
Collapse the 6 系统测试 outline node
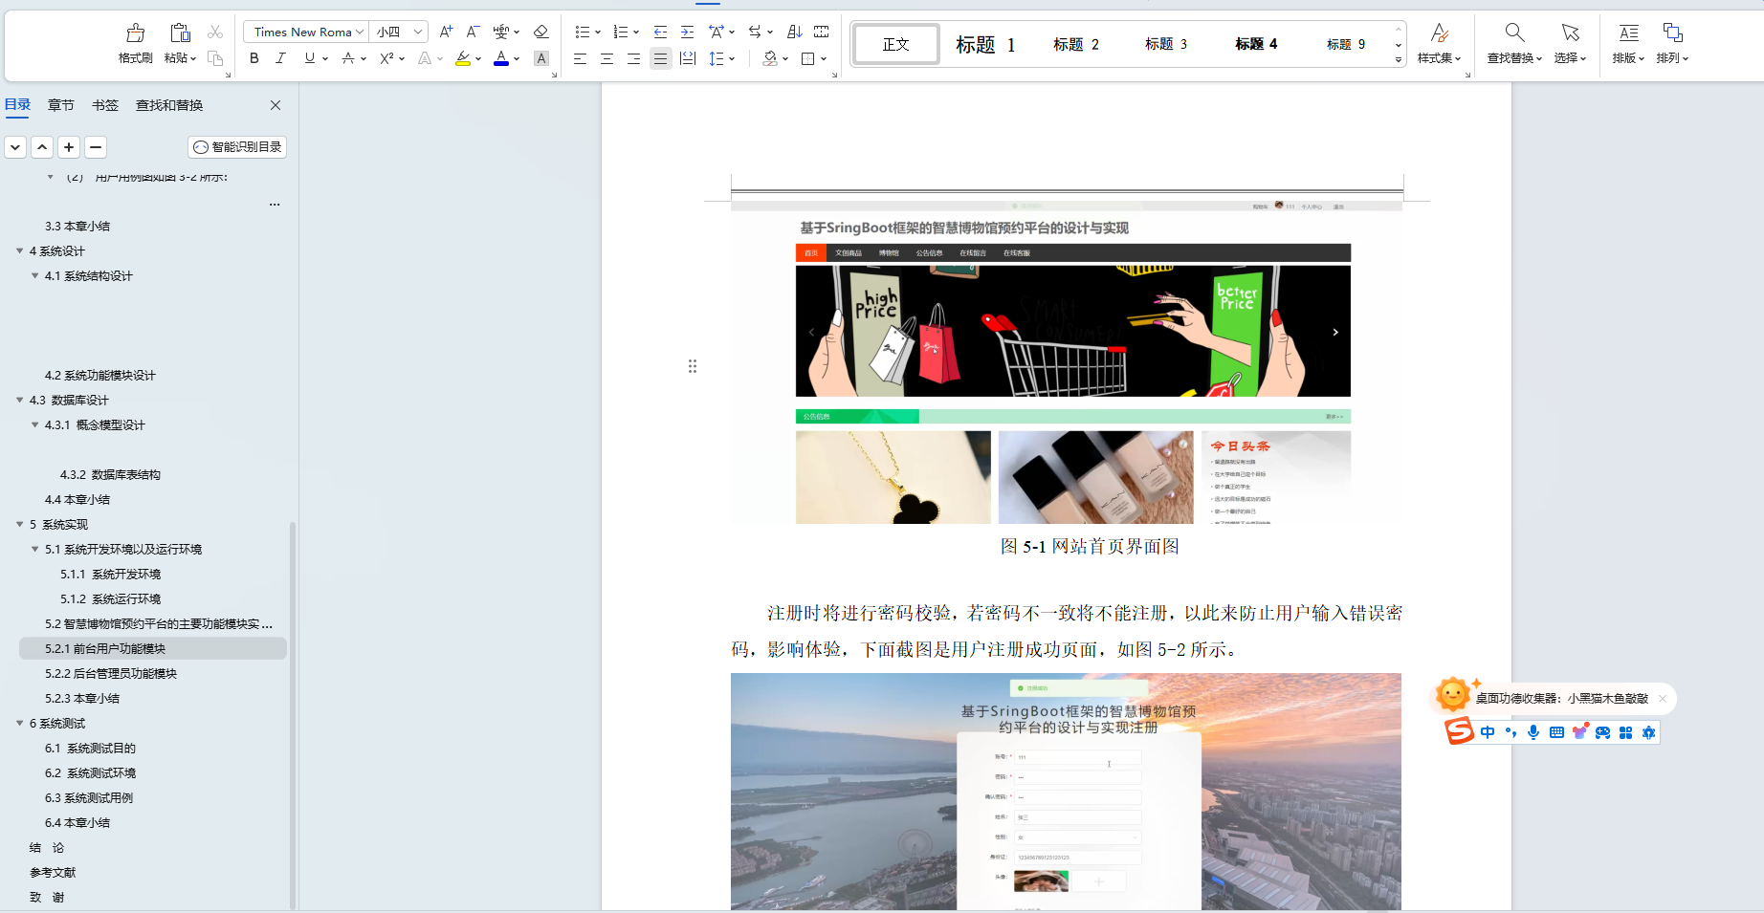click(x=19, y=724)
